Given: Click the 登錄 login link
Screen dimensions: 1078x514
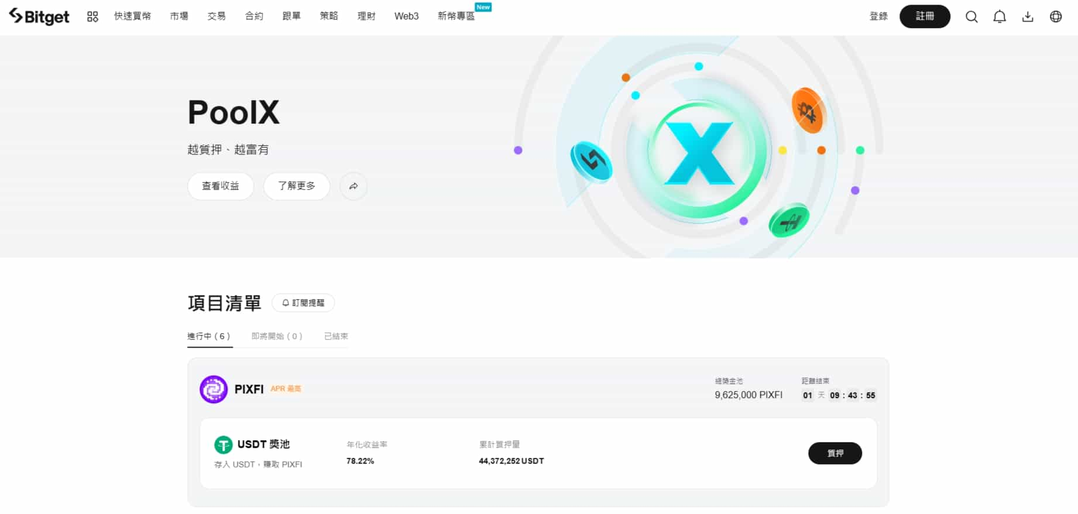Looking at the screenshot, I should (878, 16).
